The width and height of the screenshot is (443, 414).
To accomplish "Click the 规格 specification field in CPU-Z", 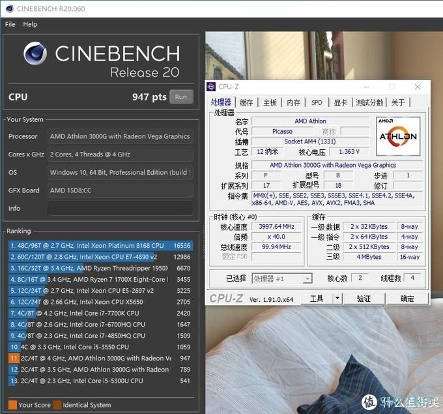I will [337, 165].
